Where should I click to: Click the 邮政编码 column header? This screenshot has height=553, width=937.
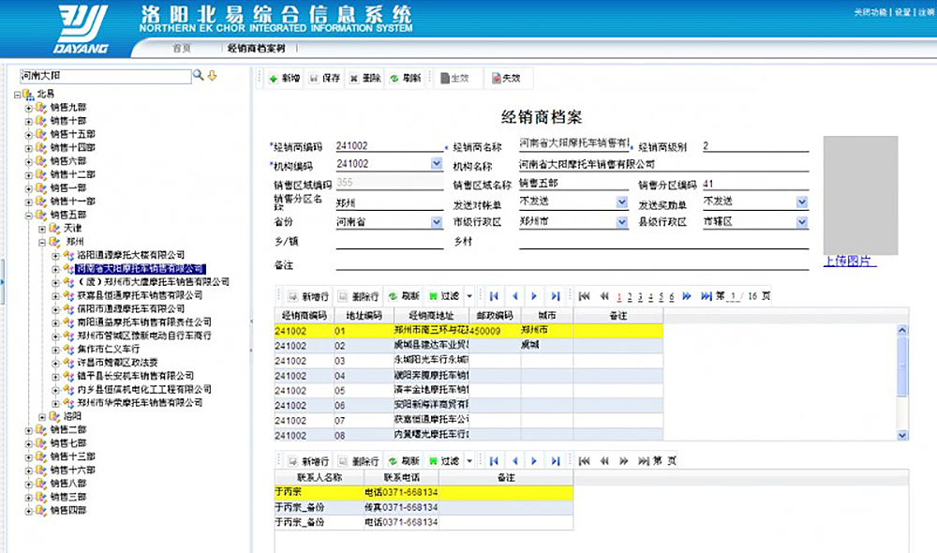[495, 316]
